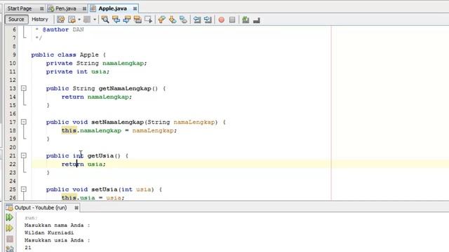
Task: Click '@author' tag in comment
Action: 55,29
